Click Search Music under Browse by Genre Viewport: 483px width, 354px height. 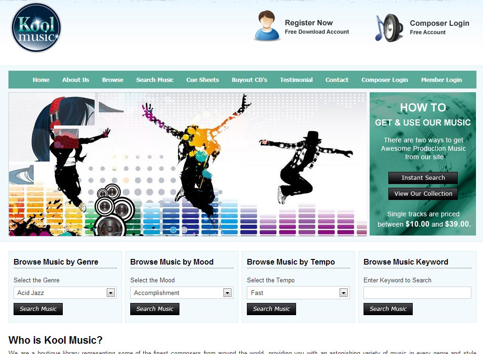pos(38,309)
